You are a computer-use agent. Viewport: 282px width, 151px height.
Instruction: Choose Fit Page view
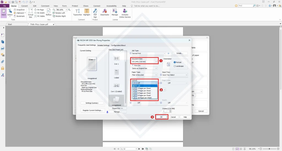[x=39, y=10]
